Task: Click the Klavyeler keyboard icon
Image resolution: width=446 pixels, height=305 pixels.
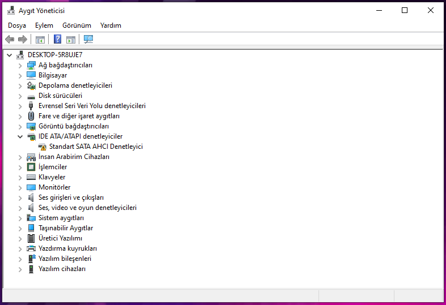Action: click(x=31, y=177)
